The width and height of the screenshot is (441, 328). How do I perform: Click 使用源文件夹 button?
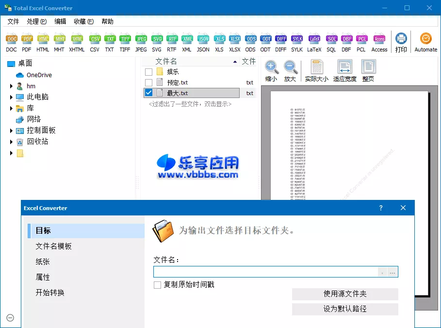coord(345,294)
